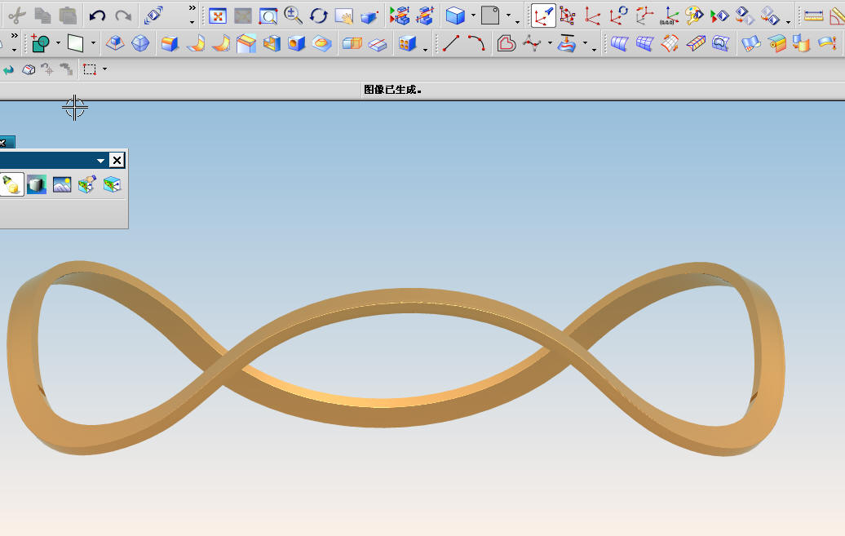Click the Swept surface icon
The height and width of the screenshot is (536, 845).
coord(670,43)
